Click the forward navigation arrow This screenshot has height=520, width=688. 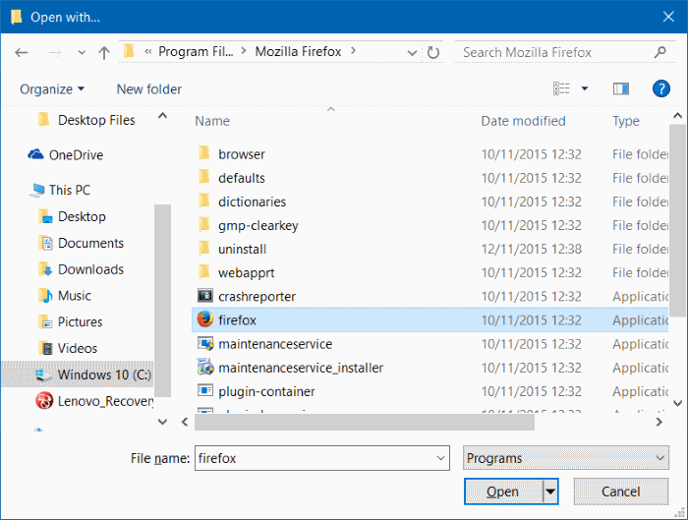(x=55, y=53)
